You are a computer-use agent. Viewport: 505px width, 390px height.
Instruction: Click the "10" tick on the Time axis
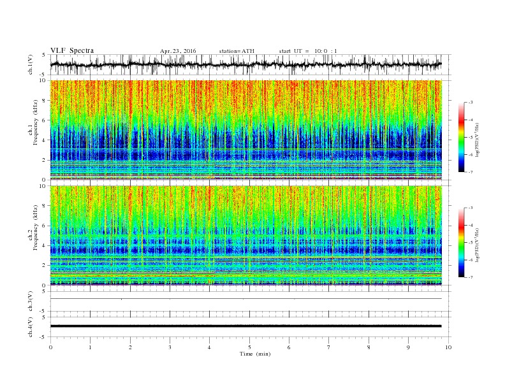coord(448,347)
